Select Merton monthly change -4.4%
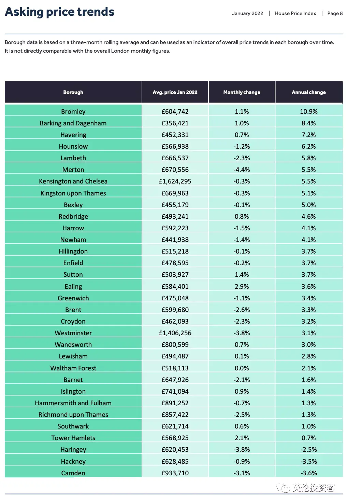 [x=242, y=169]
